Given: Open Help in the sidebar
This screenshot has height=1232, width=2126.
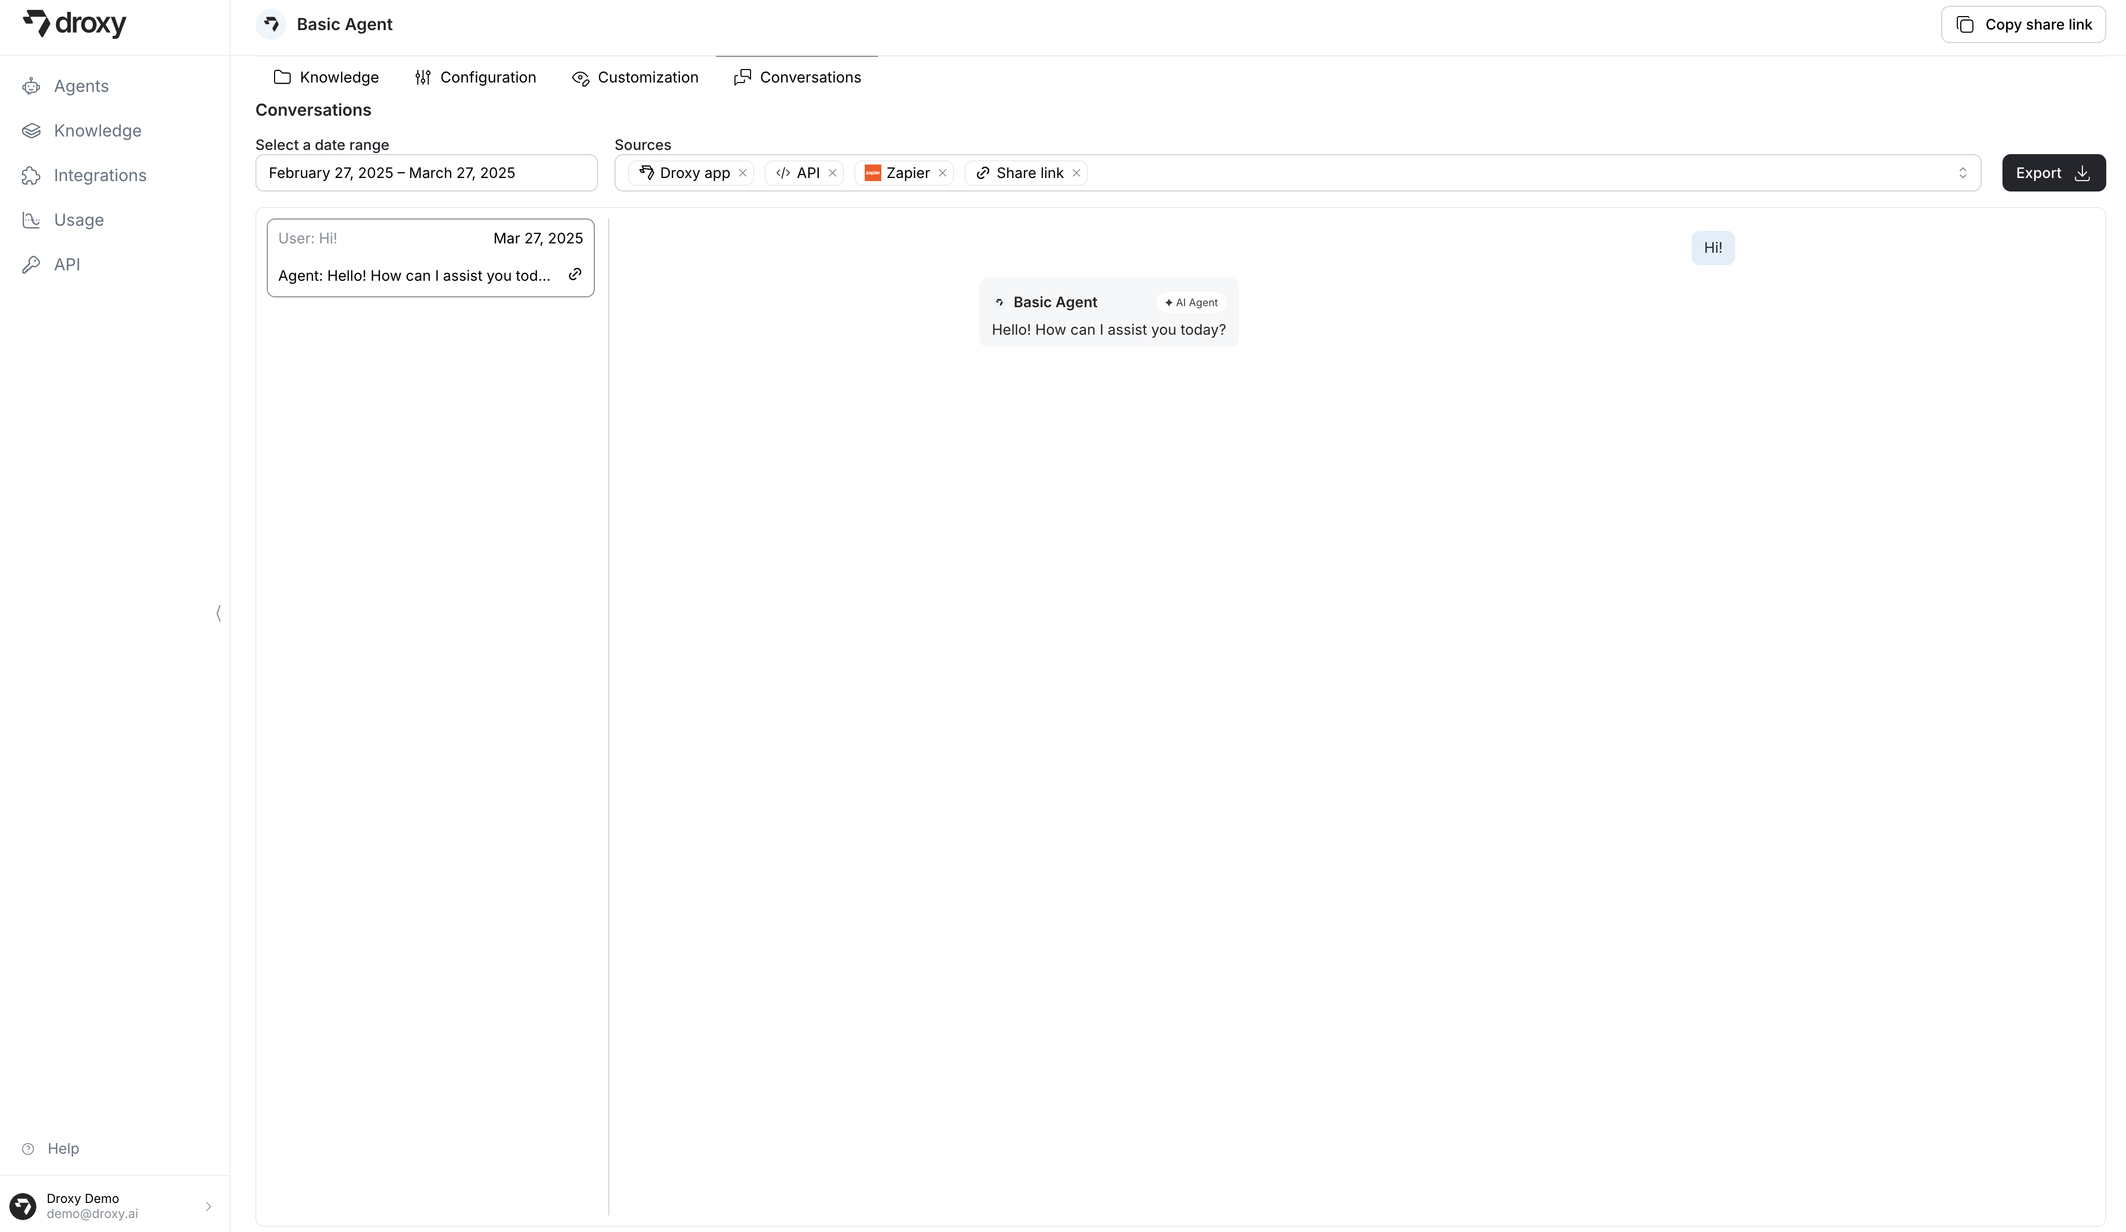Looking at the screenshot, I should click(62, 1148).
